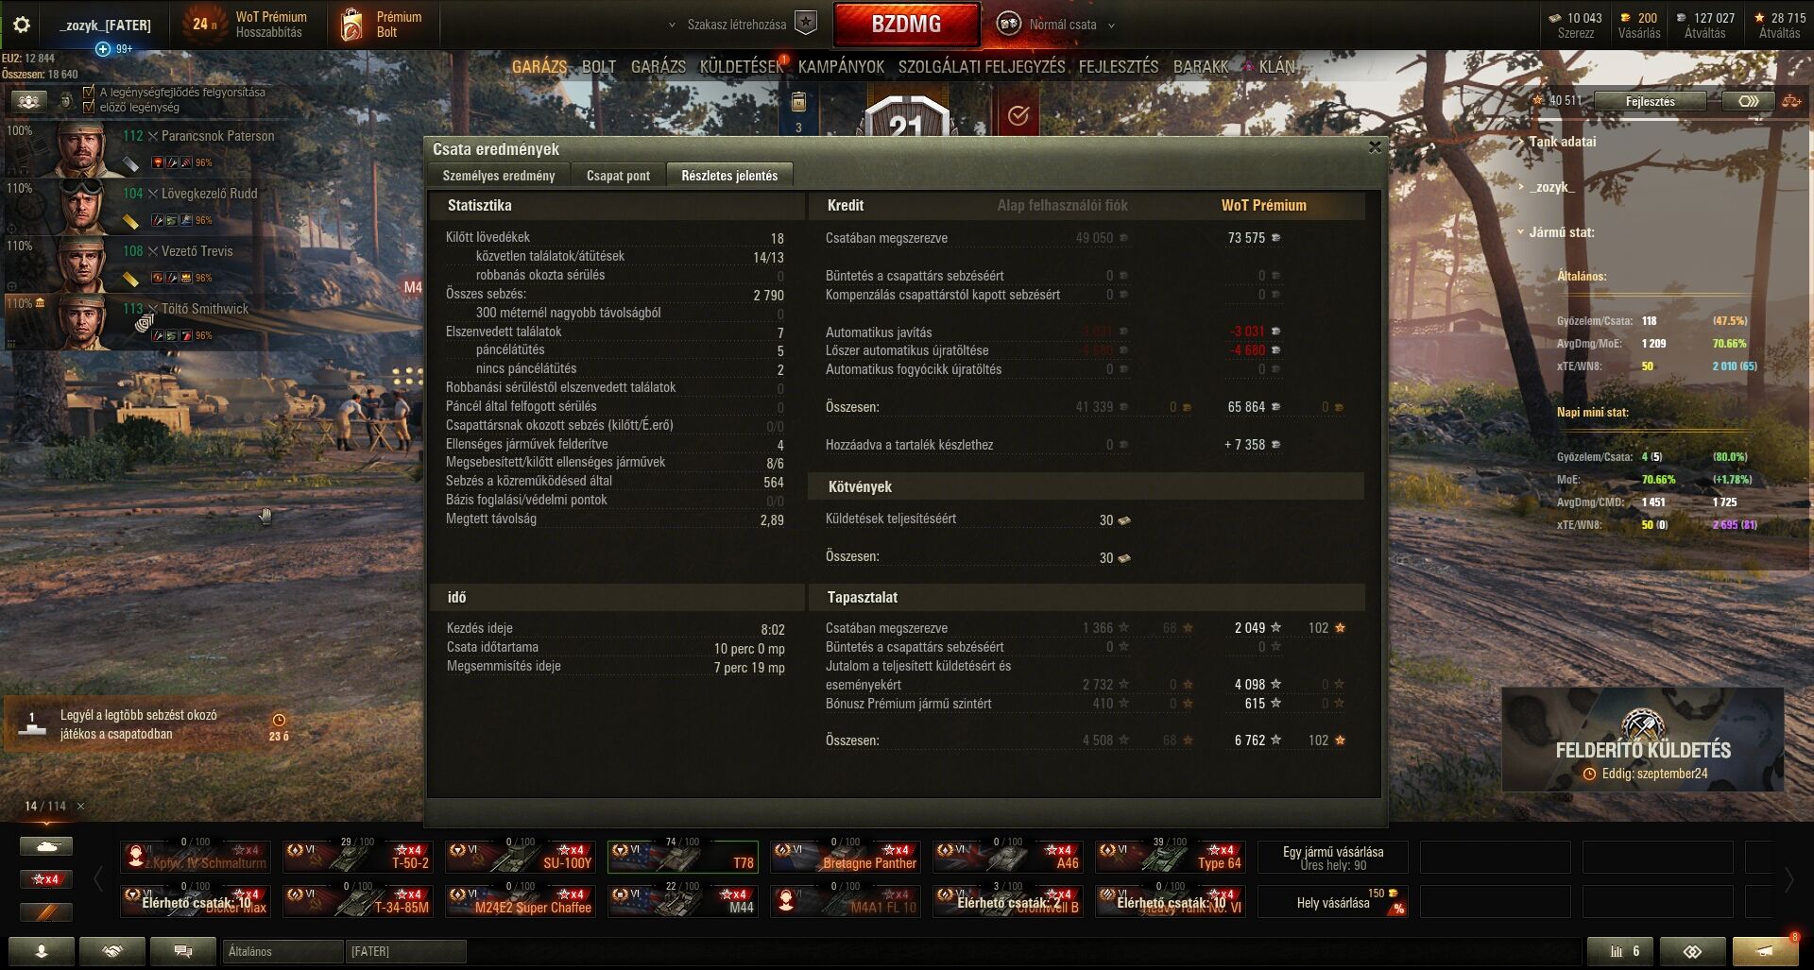Show next tanks with right carousel arrow
The height and width of the screenshot is (970, 1814).
[1788, 879]
